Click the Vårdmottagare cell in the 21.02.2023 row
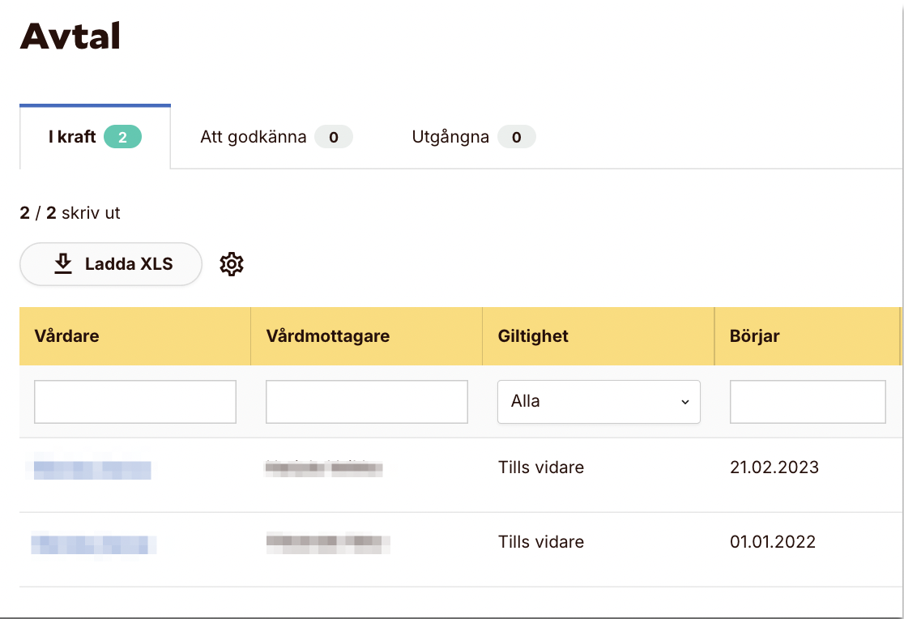The height and width of the screenshot is (619, 904). (323, 467)
